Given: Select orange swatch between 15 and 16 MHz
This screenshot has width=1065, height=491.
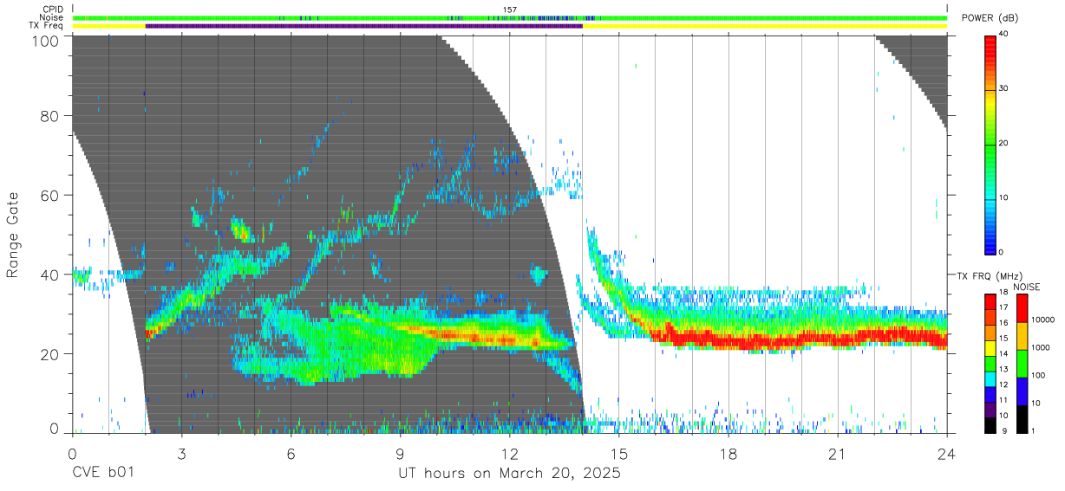Looking at the screenshot, I should pyautogui.click(x=991, y=332).
